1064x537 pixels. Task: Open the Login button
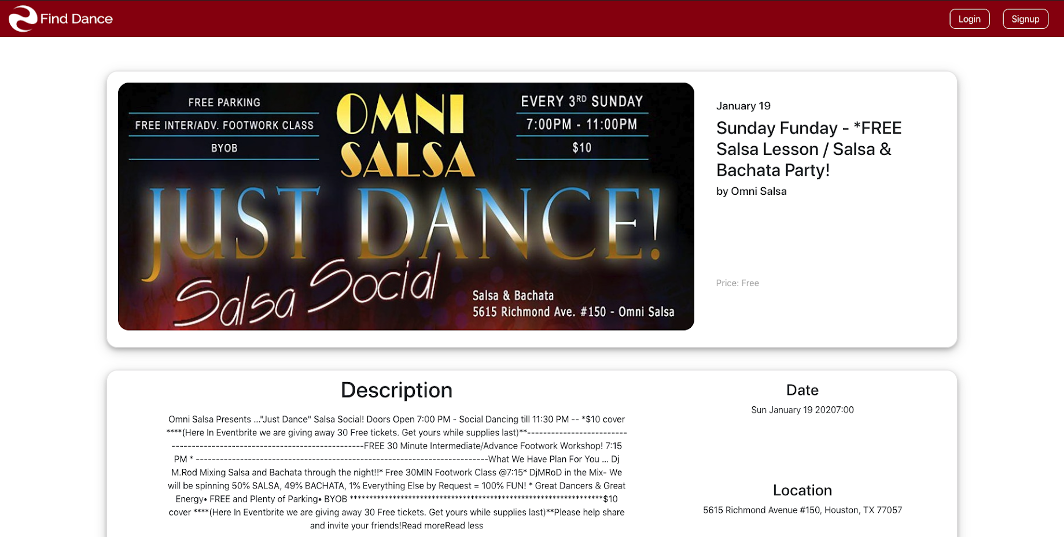click(969, 19)
